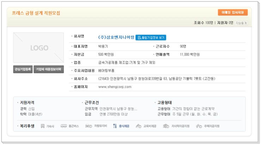Click the work schedule 주 5일 근무 text
This screenshot has width=261, height=145.
click(x=195, y=114)
